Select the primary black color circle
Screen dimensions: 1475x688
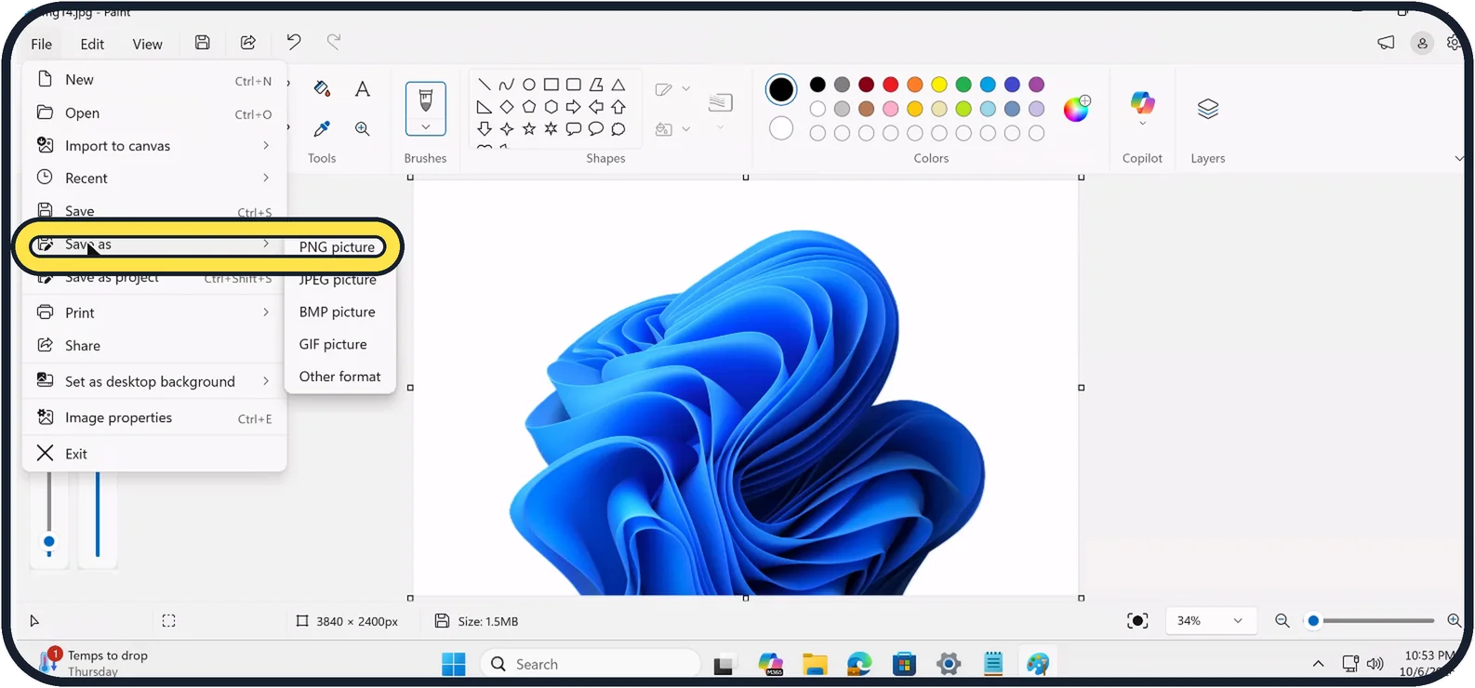click(781, 89)
